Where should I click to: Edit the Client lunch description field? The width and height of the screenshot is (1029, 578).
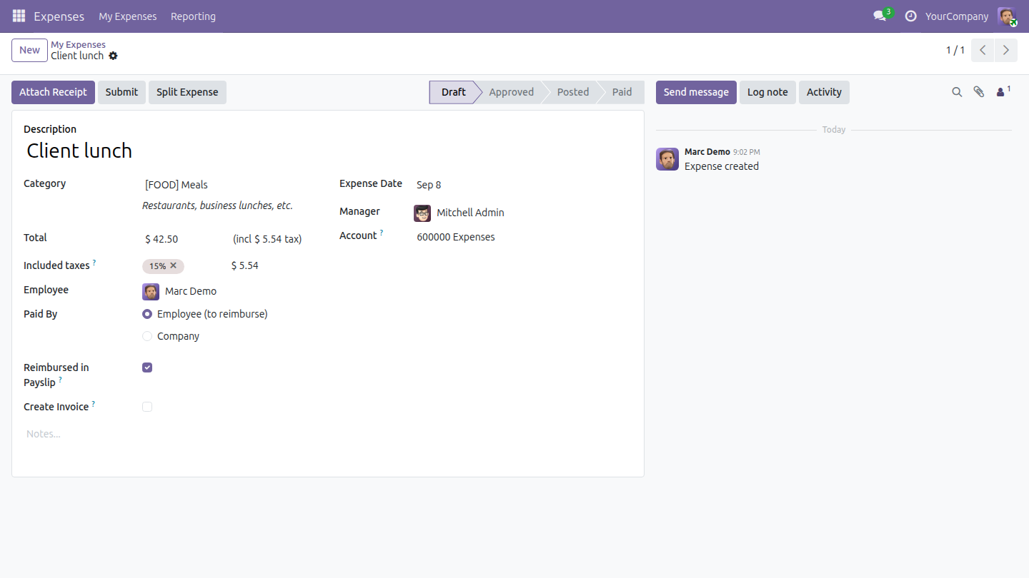tap(328, 151)
